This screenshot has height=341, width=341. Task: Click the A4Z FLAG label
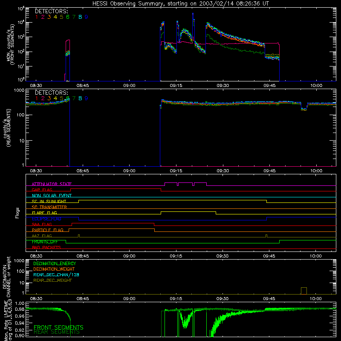pyautogui.click(x=42, y=236)
